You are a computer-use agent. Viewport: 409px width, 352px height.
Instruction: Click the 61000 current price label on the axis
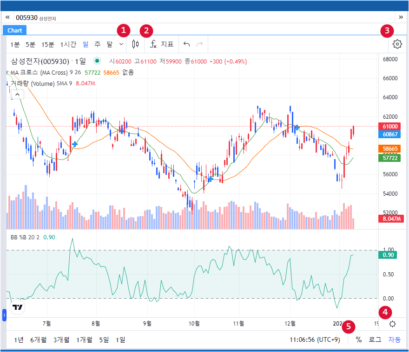(389, 127)
